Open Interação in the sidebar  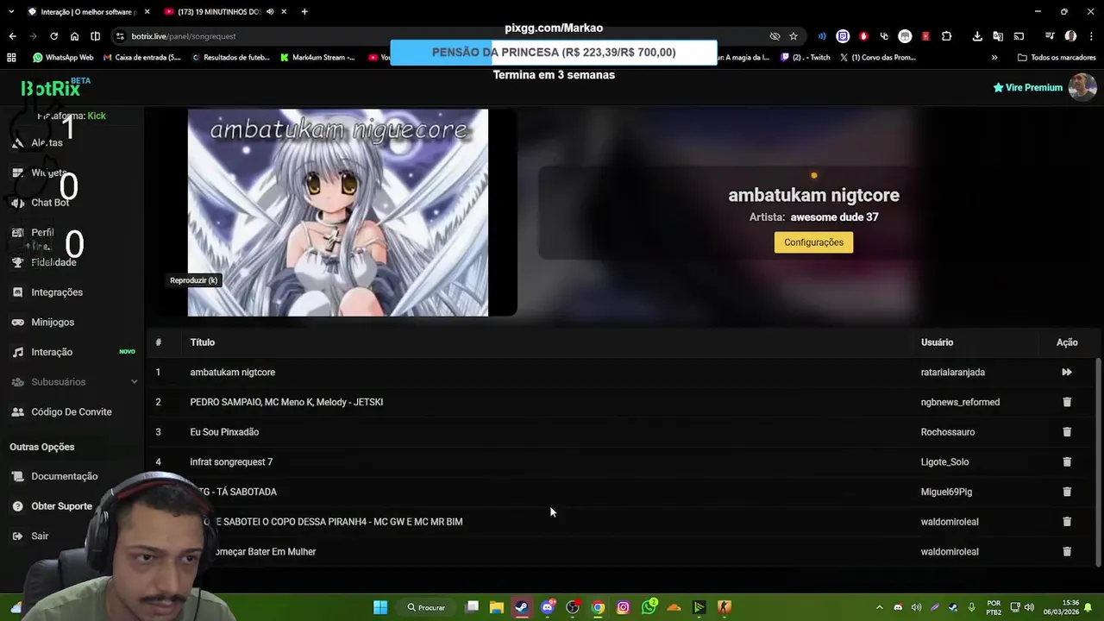[52, 352]
